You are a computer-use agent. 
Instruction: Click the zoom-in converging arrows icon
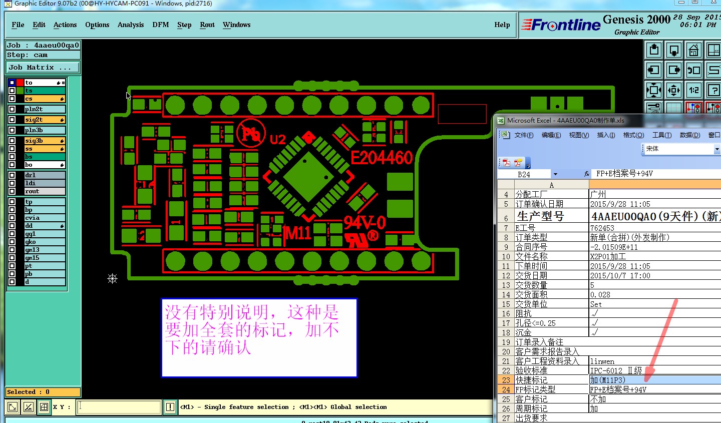pos(654,90)
